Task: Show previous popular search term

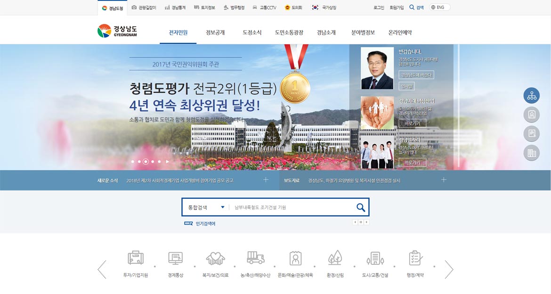Action: [x=355, y=222]
